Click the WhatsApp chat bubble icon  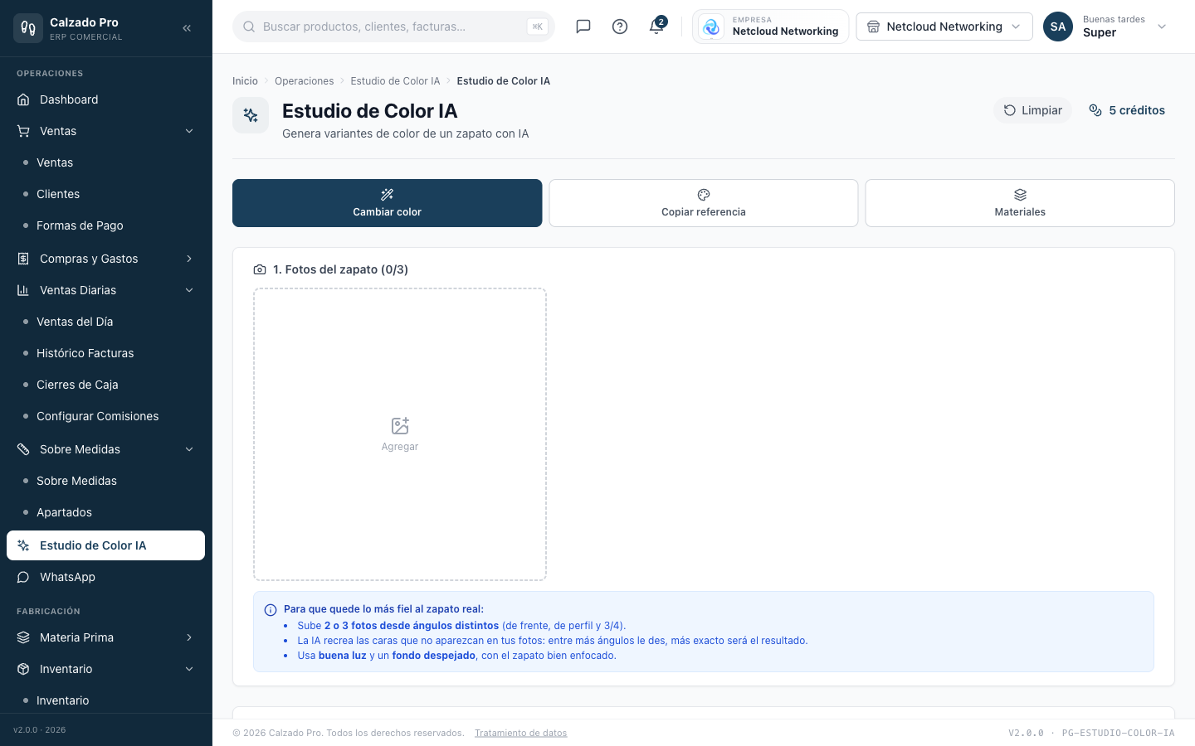(23, 577)
